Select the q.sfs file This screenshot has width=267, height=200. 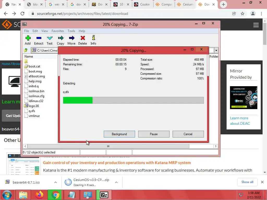32,111
